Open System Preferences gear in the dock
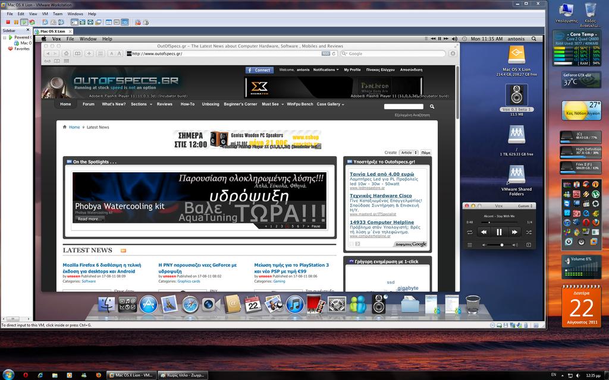Image resolution: width=609 pixels, height=380 pixels. [x=337, y=305]
